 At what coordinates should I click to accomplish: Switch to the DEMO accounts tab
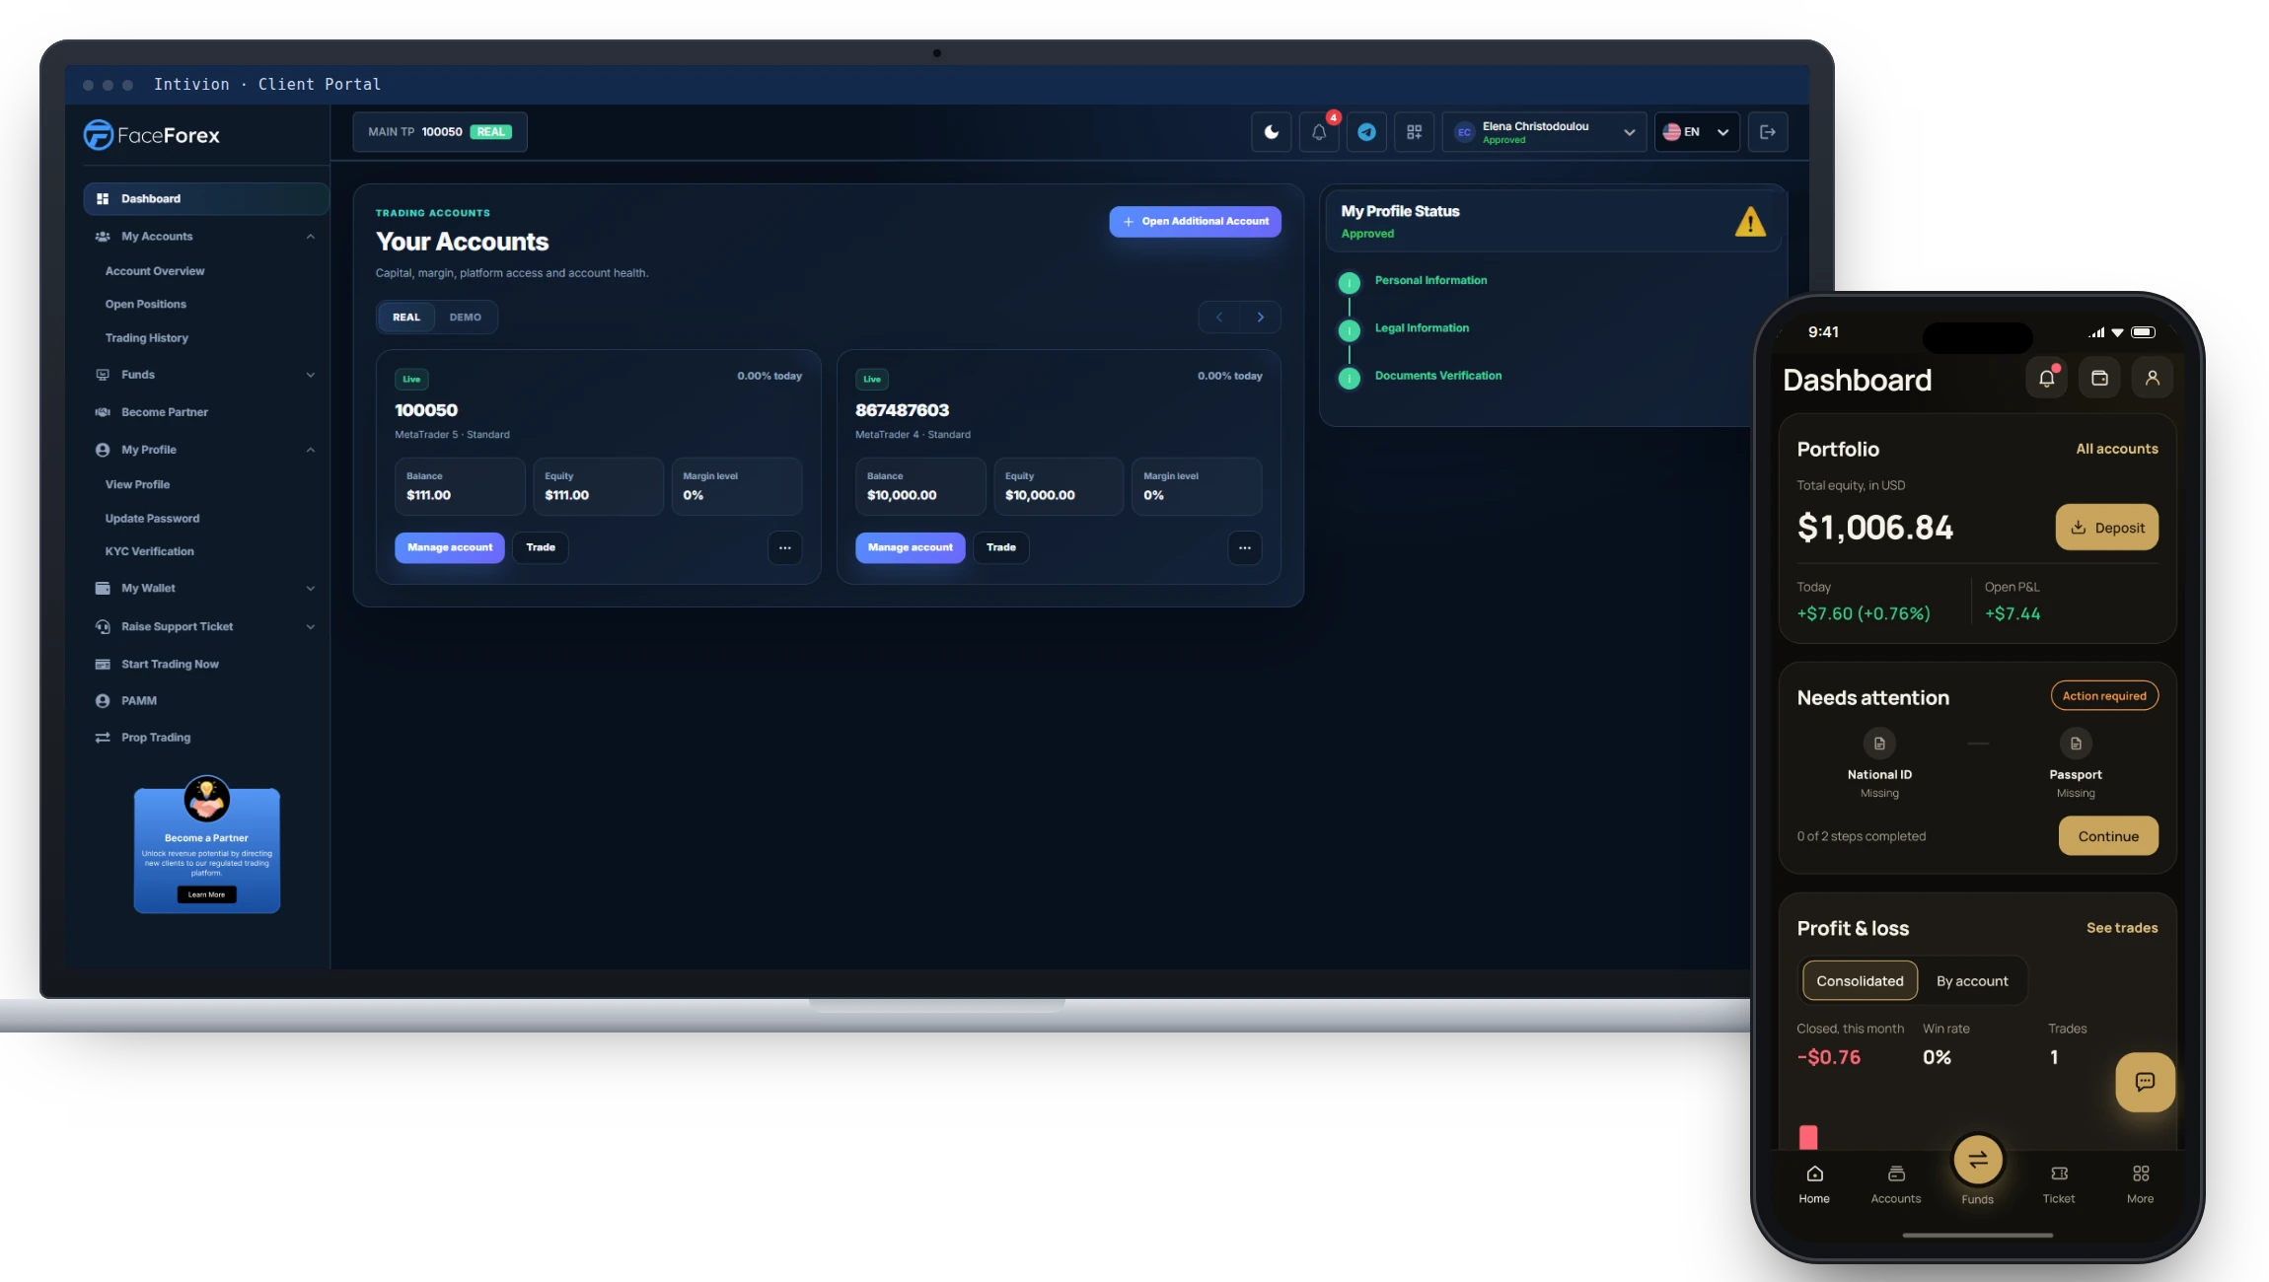[x=466, y=318]
